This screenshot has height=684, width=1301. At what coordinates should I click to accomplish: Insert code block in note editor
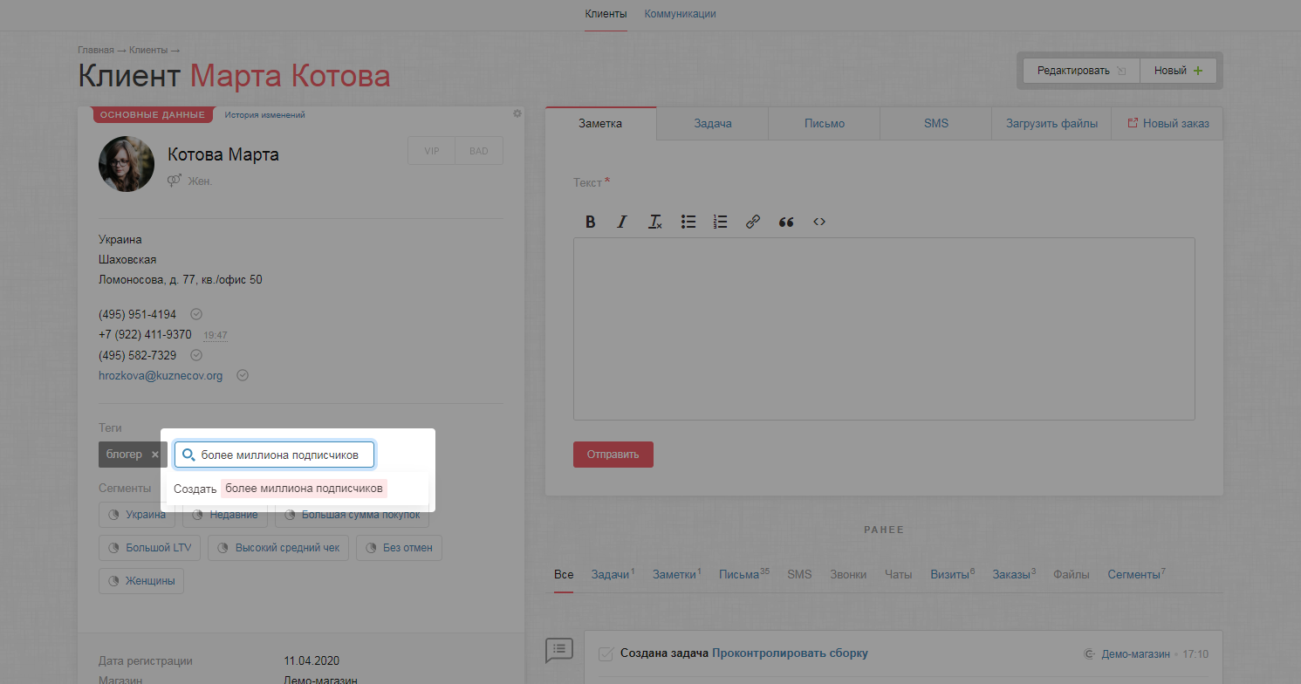pyautogui.click(x=819, y=222)
